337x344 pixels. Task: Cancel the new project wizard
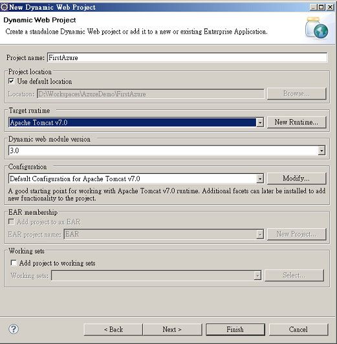[298, 330]
